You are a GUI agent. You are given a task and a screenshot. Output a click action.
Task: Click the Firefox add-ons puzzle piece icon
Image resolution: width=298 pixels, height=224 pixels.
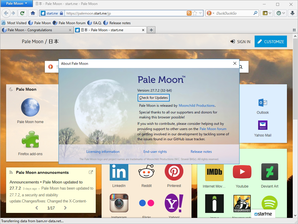click(30, 140)
